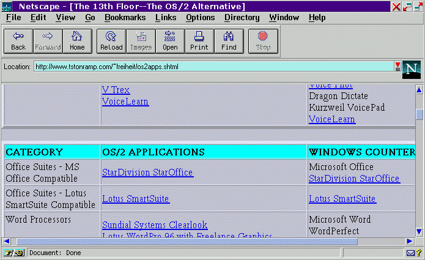Image resolution: width=425 pixels, height=260 pixels.
Task: Open the Window menu
Action: pyautogui.click(x=284, y=18)
